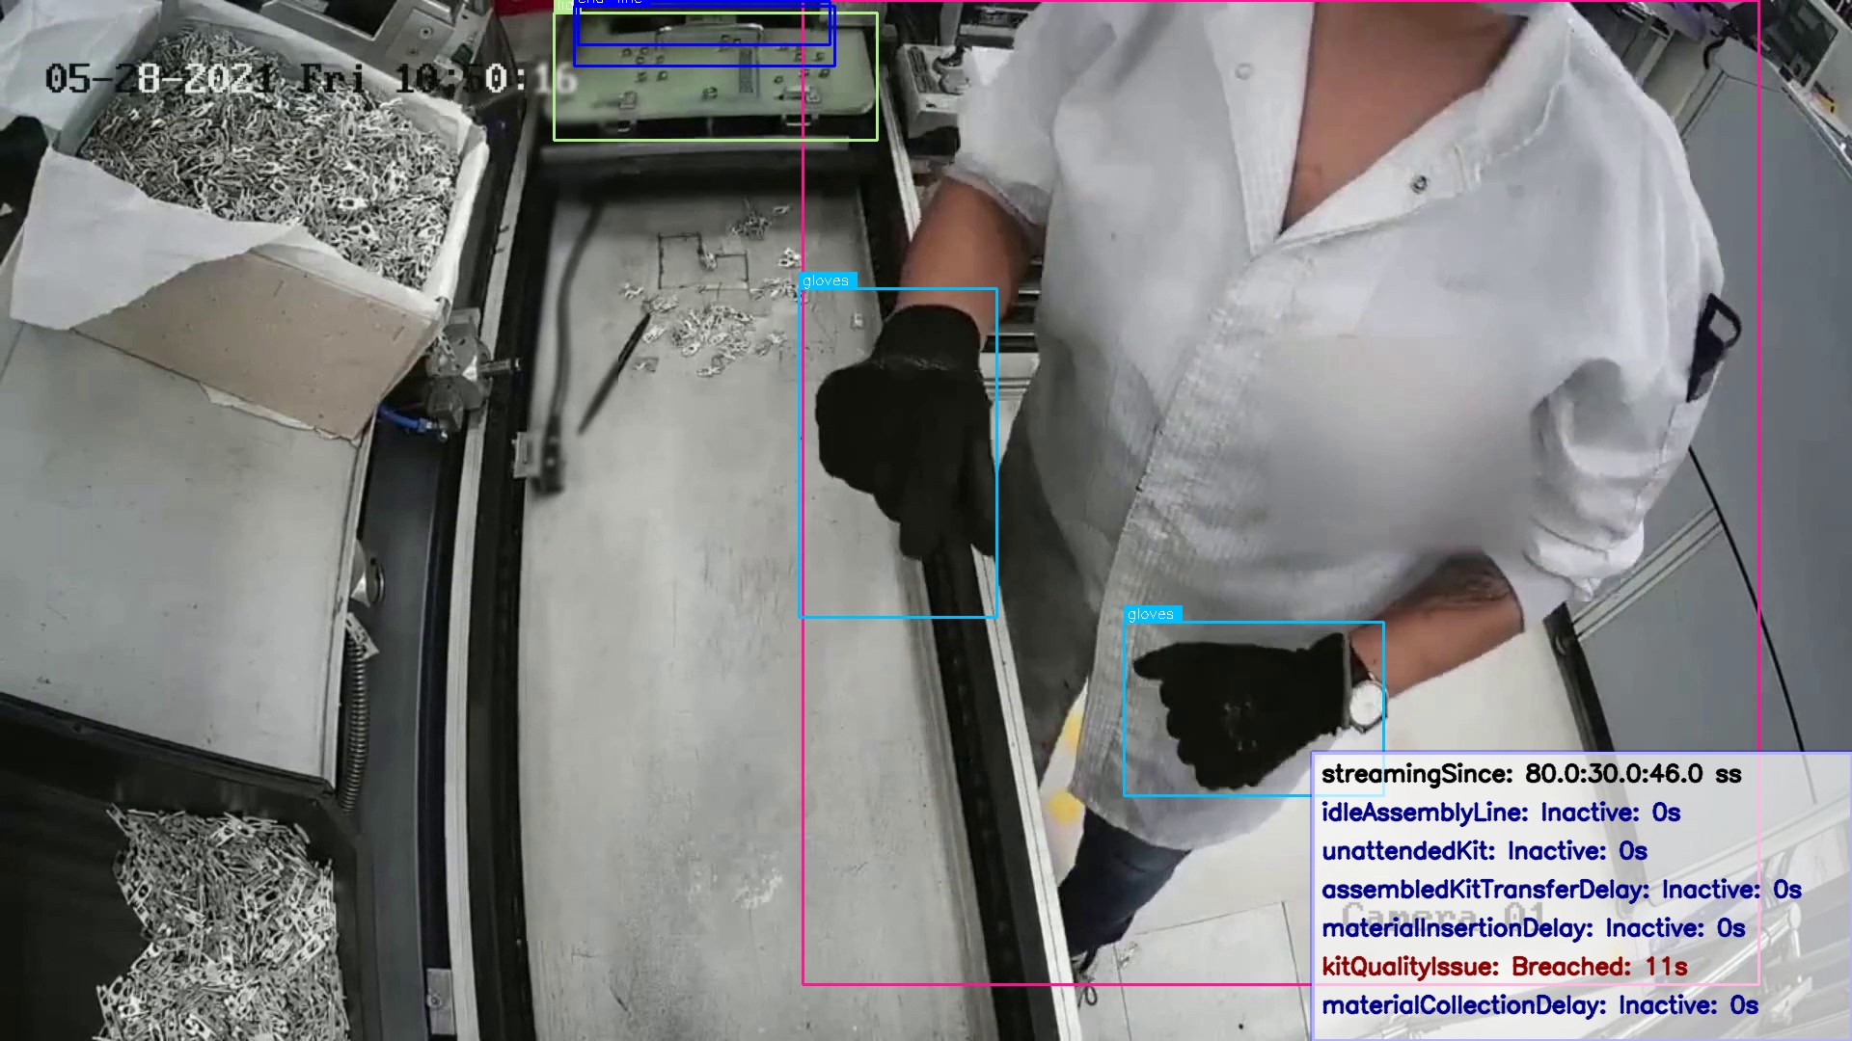Click the materialInsertionDelay status row
1852x1041 pixels.
pyautogui.click(x=1532, y=928)
